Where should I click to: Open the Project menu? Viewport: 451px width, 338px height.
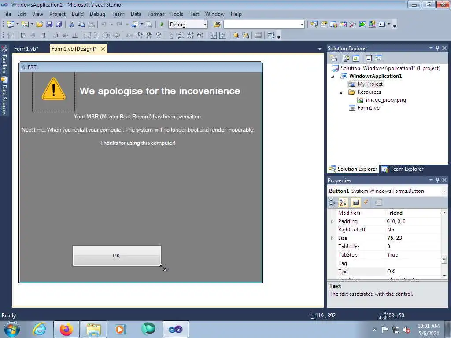(x=57, y=14)
